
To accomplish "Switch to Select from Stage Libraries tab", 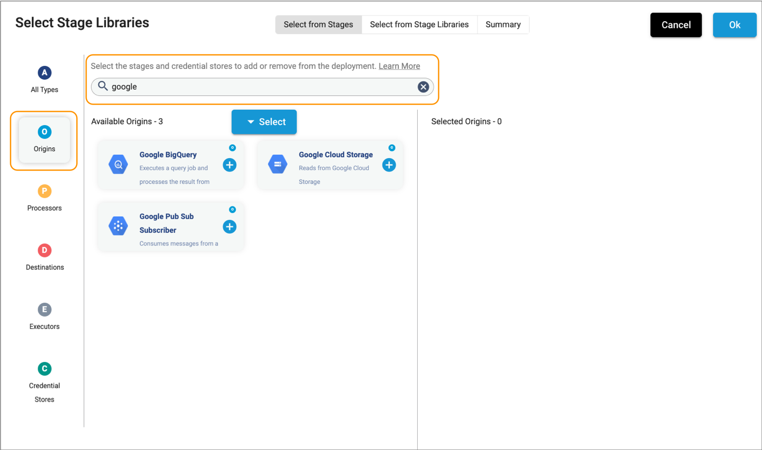I will 419,25.
